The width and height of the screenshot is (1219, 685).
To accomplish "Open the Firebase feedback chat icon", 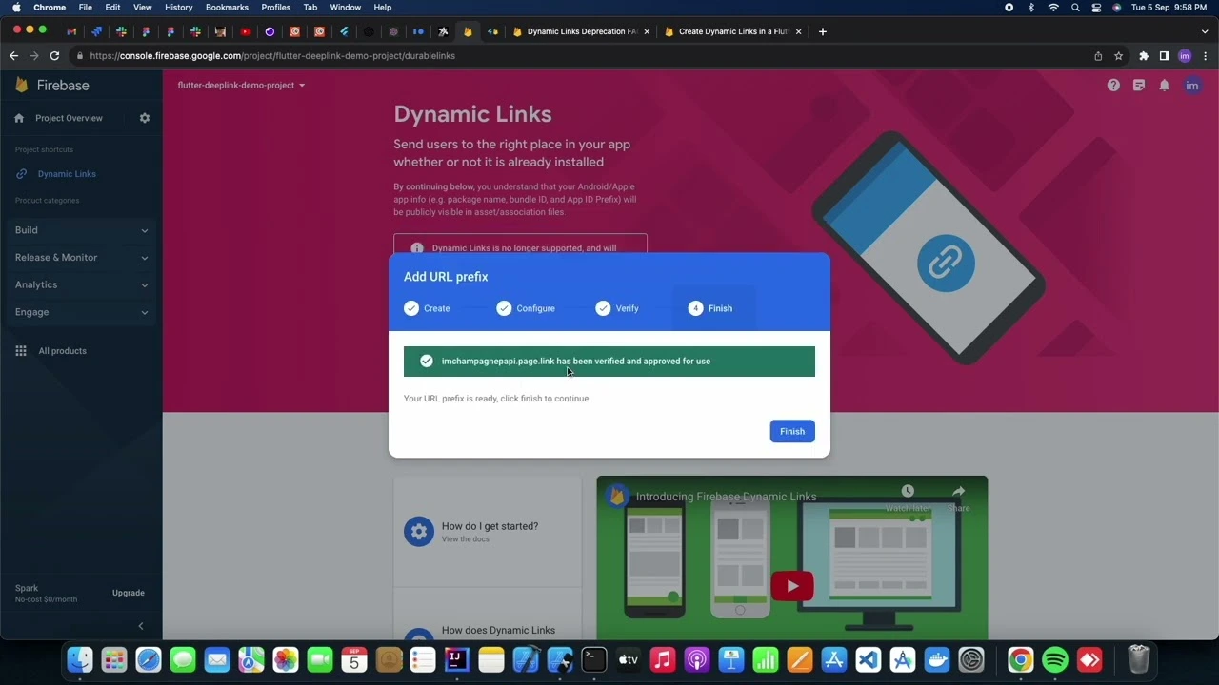I will point(1139,86).
